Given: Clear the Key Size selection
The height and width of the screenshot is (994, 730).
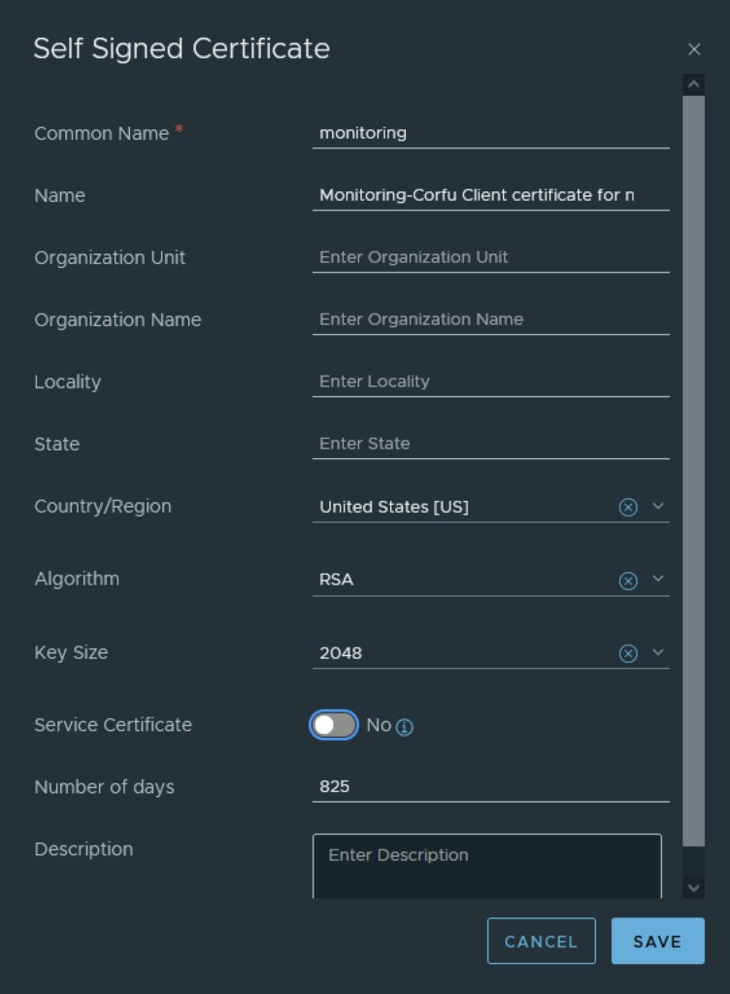Looking at the screenshot, I should click(x=628, y=653).
